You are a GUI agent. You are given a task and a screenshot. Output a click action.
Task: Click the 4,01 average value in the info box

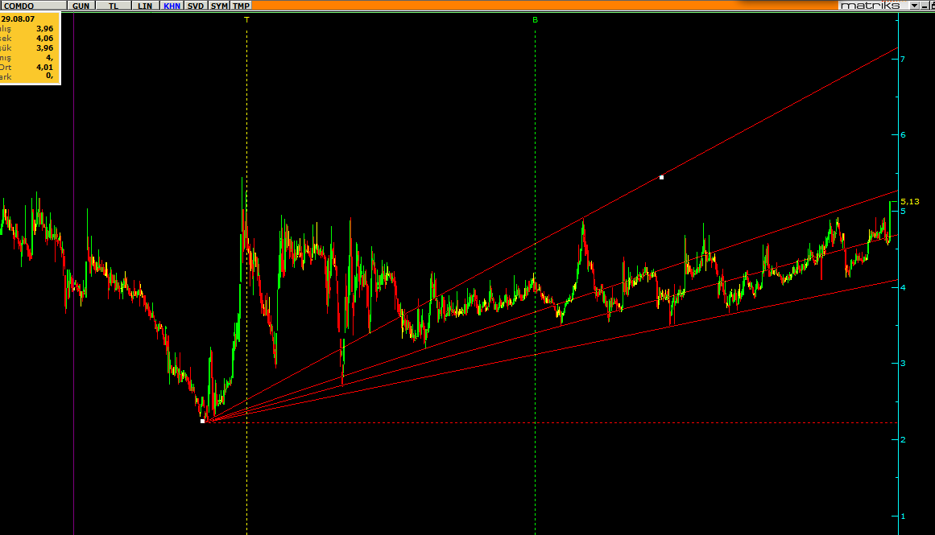(45, 68)
